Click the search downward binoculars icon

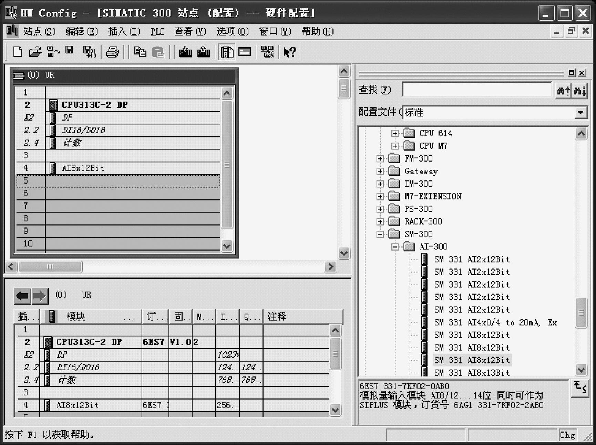(580, 91)
